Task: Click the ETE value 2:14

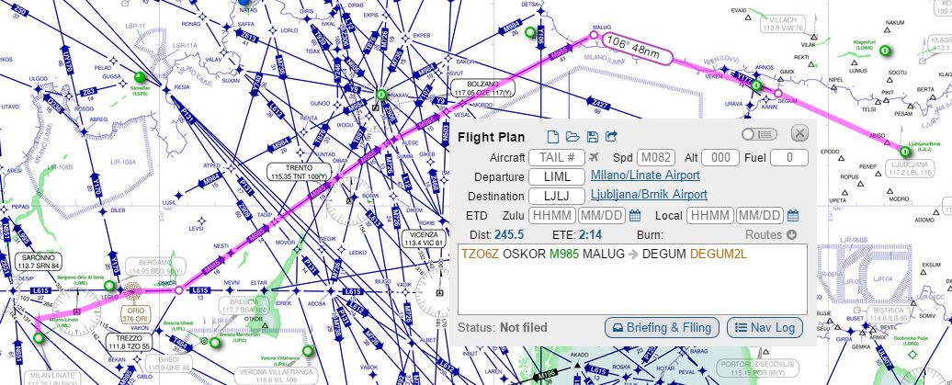Action: [590, 235]
